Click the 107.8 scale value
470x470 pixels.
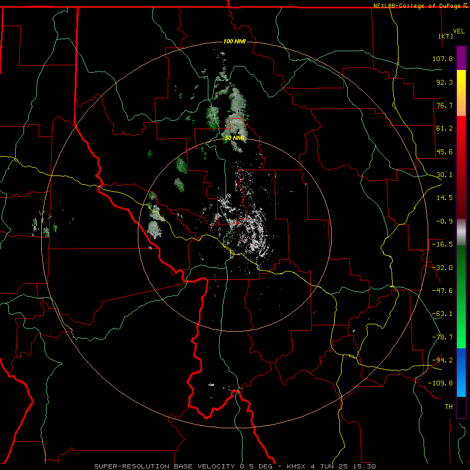tap(442, 58)
